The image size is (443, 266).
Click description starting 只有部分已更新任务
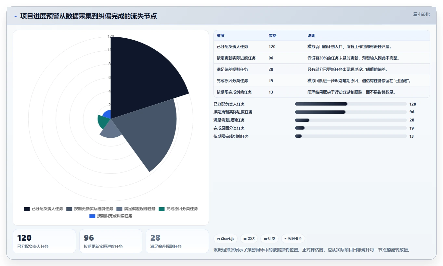347,70
